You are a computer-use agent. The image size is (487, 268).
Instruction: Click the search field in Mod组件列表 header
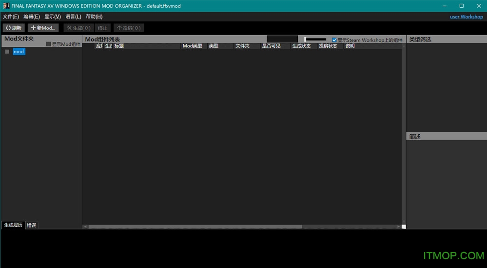point(282,39)
